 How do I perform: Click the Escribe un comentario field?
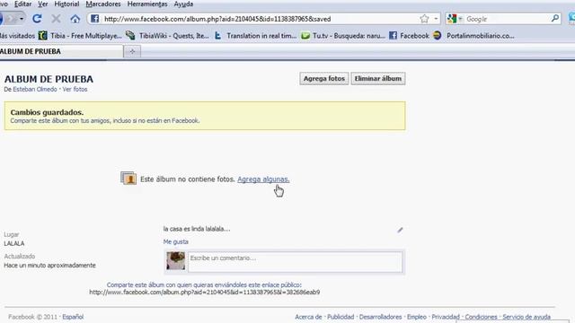(296, 261)
